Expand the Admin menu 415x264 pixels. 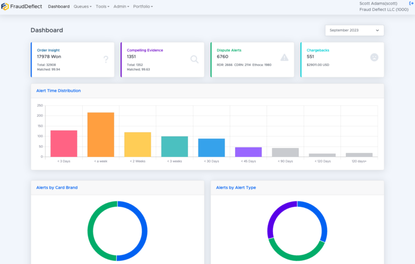click(x=121, y=6)
